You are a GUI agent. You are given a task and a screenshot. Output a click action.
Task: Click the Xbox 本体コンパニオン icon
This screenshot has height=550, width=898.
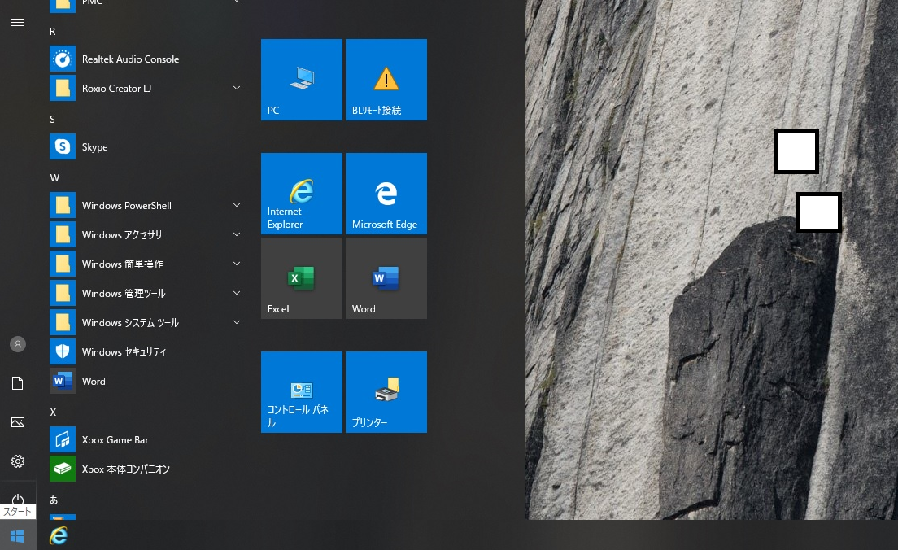coord(63,469)
